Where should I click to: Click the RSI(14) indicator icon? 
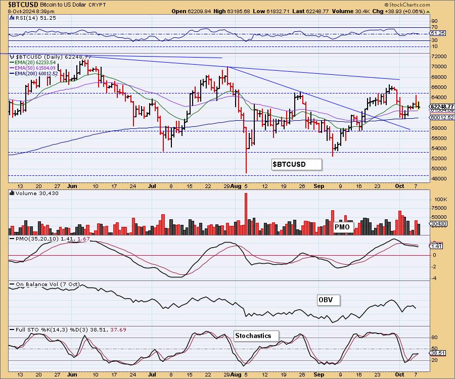tap(12, 18)
